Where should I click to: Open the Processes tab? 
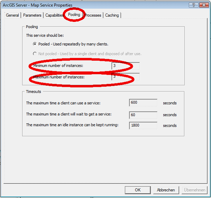pyautogui.click(x=93, y=15)
